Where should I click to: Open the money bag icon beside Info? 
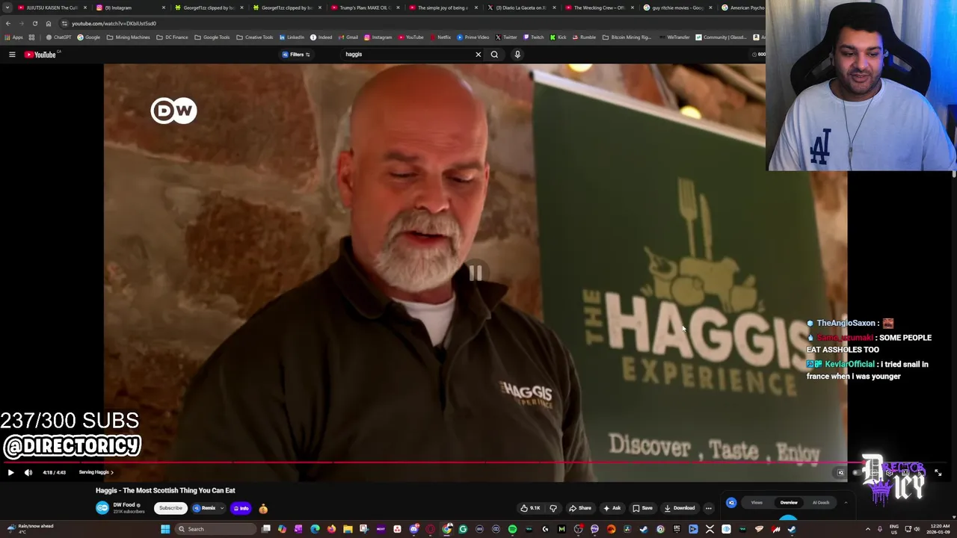[x=263, y=509]
